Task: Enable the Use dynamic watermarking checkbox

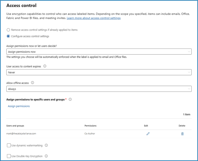Action: (9, 146)
